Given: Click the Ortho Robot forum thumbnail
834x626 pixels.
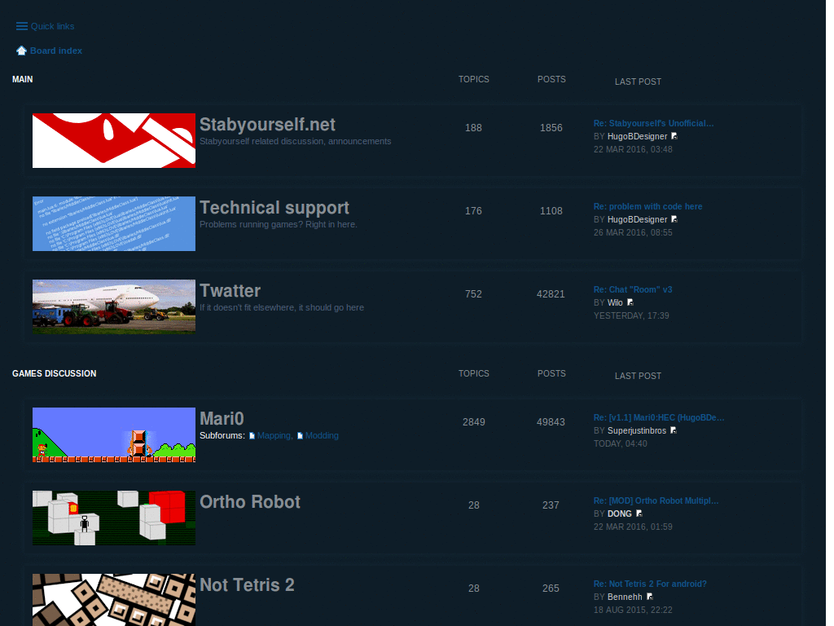Looking at the screenshot, I should [113, 518].
